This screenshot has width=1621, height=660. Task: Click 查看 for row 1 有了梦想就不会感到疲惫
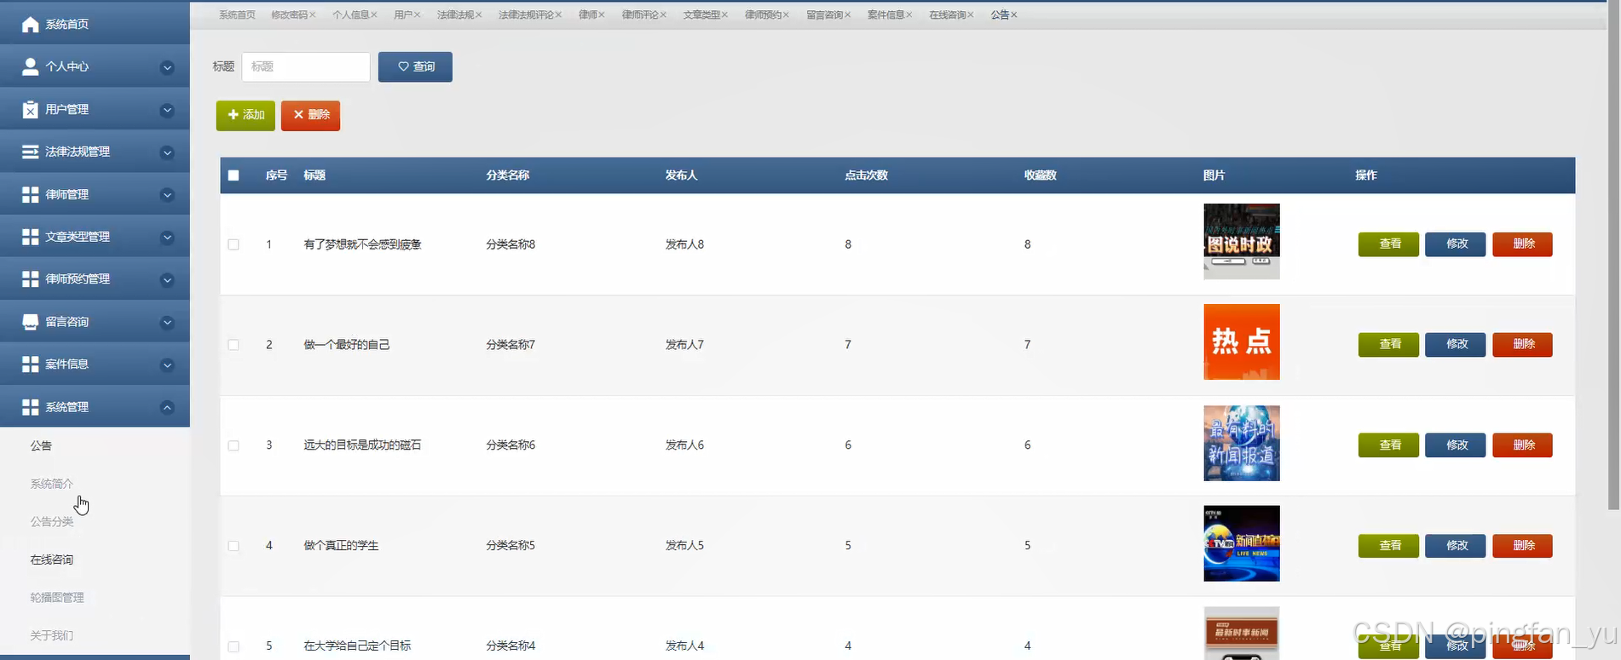(x=1388, y=244)
